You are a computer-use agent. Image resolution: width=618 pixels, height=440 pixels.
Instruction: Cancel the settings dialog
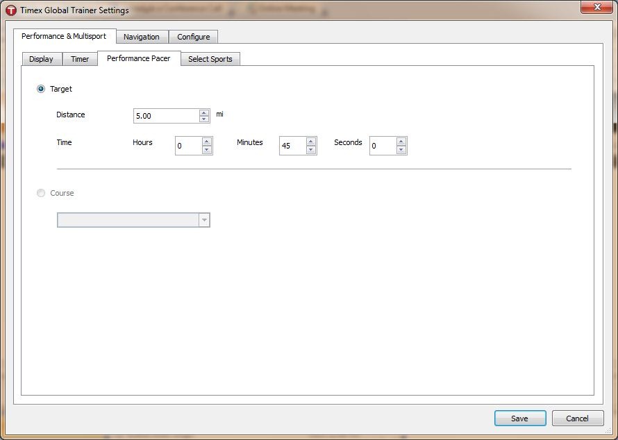click(x=578, y=418)
